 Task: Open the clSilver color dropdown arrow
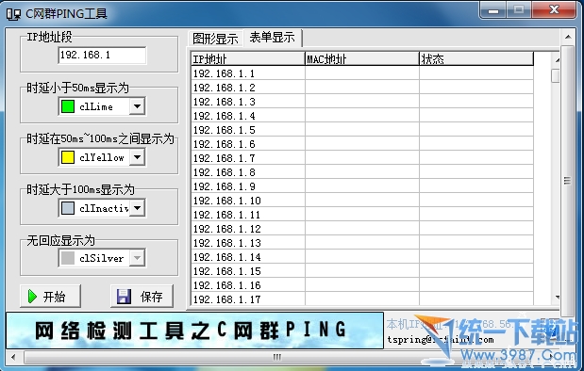click(138, 258)
